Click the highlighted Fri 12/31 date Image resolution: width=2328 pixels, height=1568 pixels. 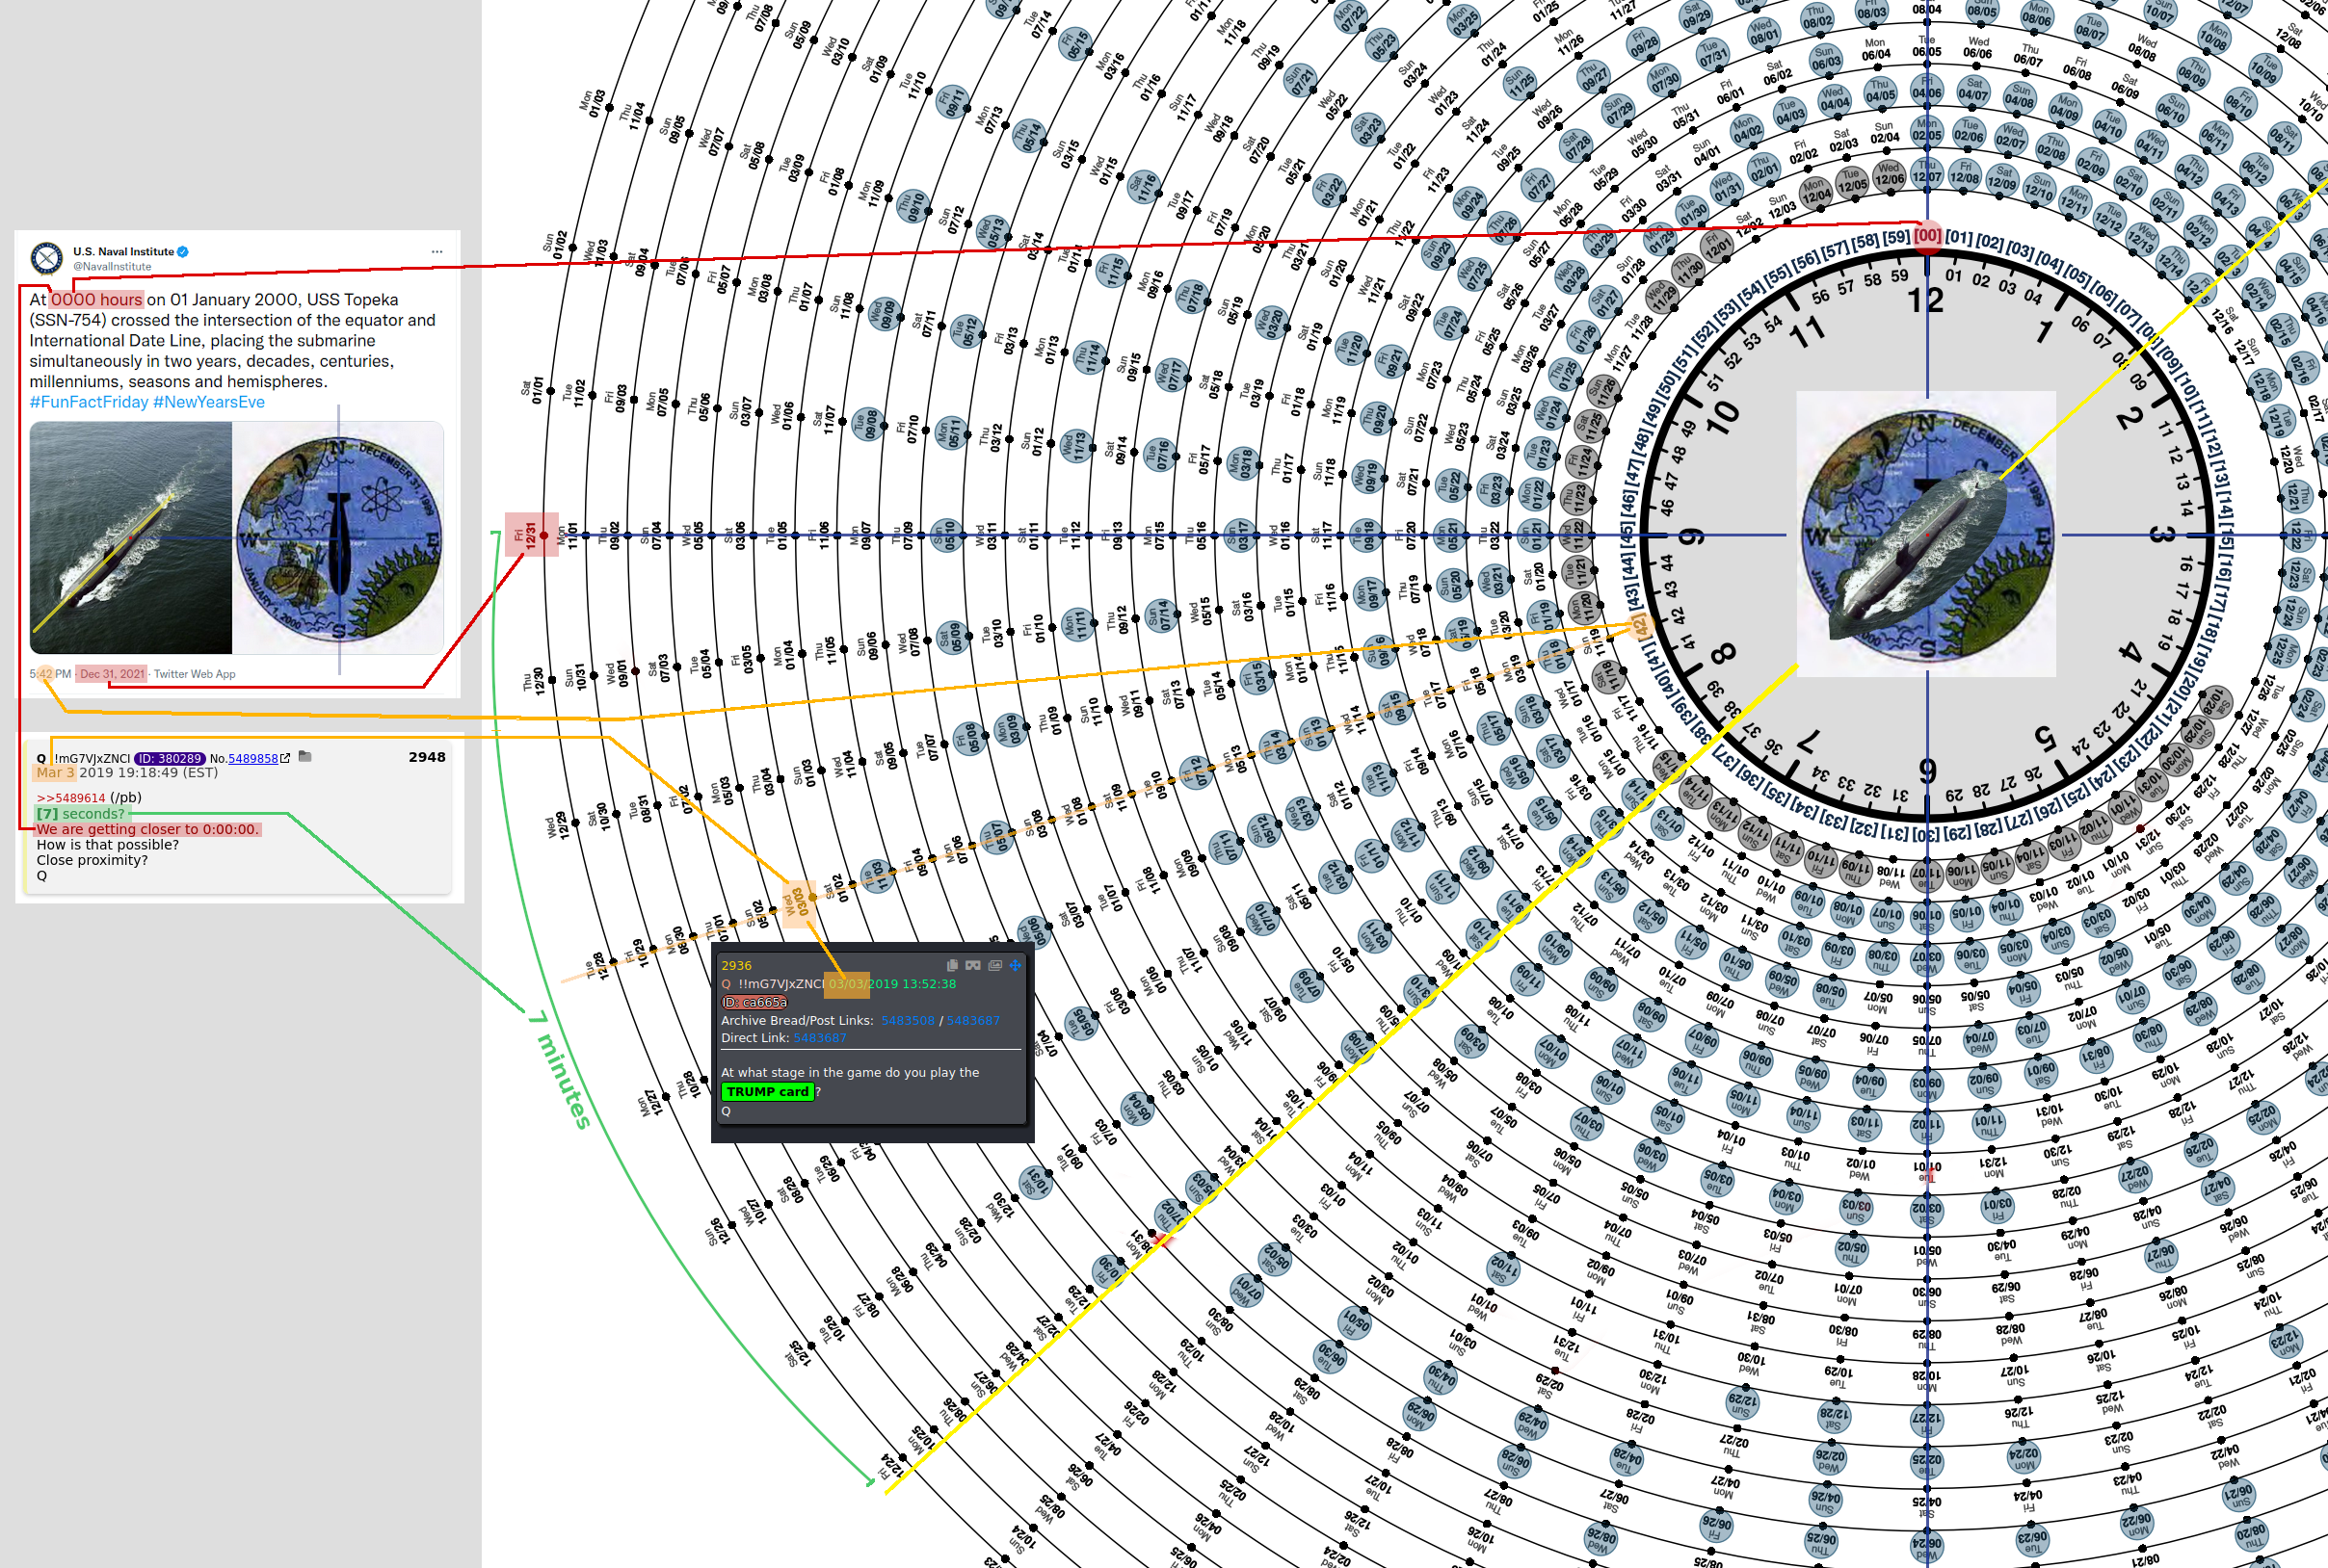531,536
